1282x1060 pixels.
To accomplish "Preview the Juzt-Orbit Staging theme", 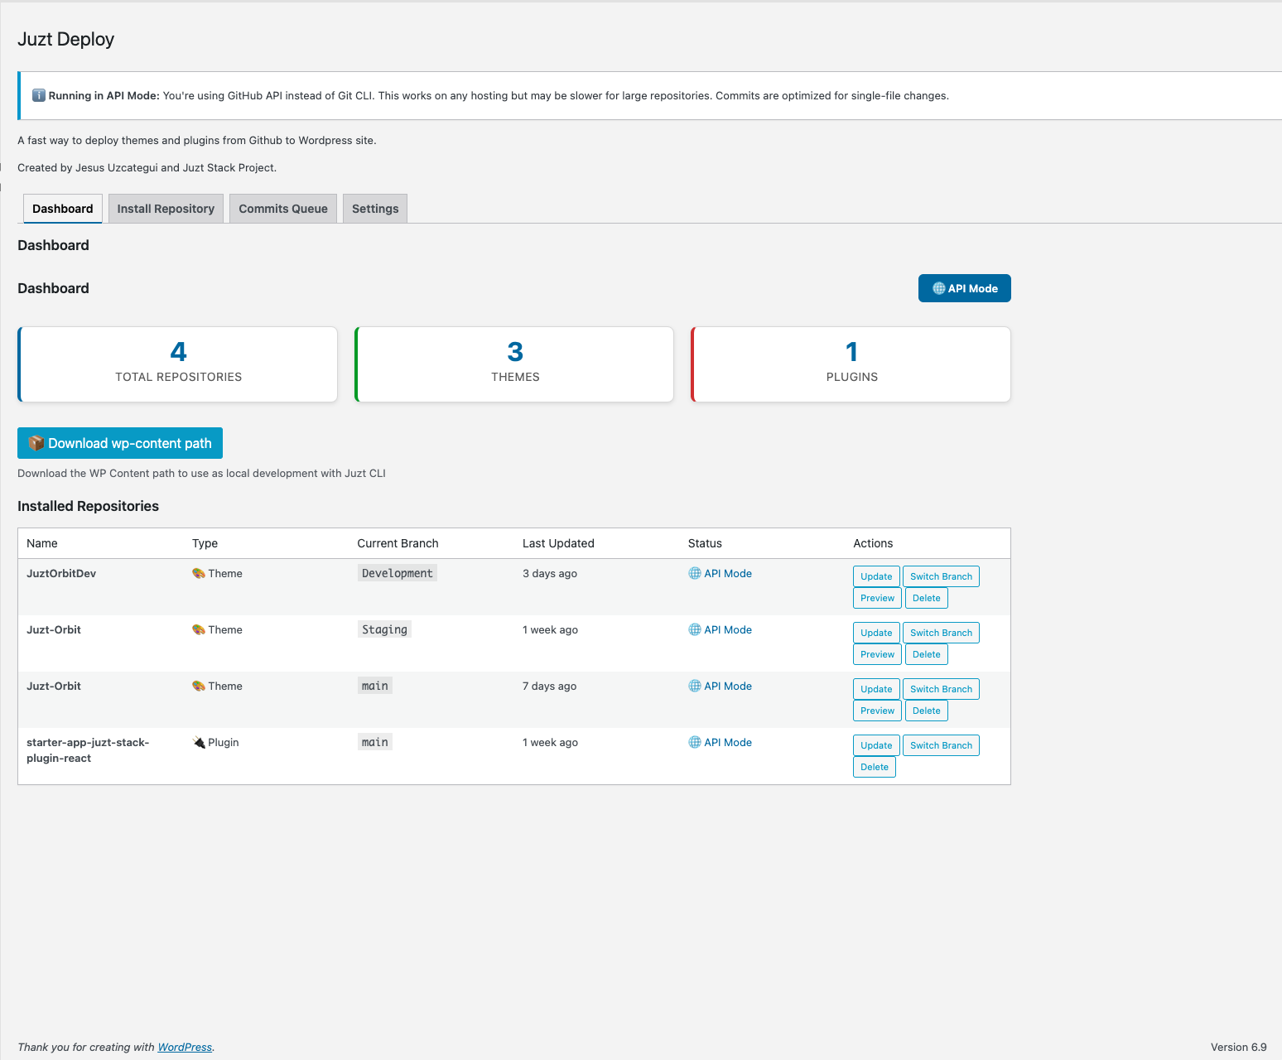I will tap(877, 654).
